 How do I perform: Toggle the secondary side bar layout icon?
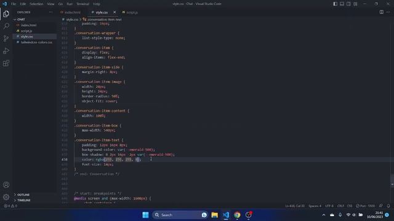(348, 4)
